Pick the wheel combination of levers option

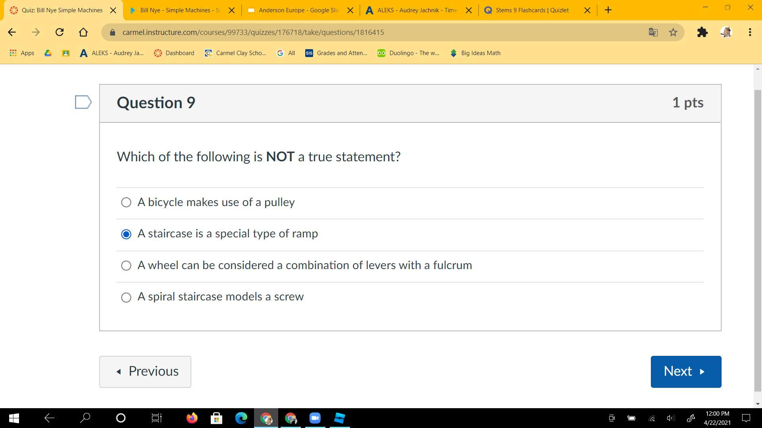[x=126, y=266]
